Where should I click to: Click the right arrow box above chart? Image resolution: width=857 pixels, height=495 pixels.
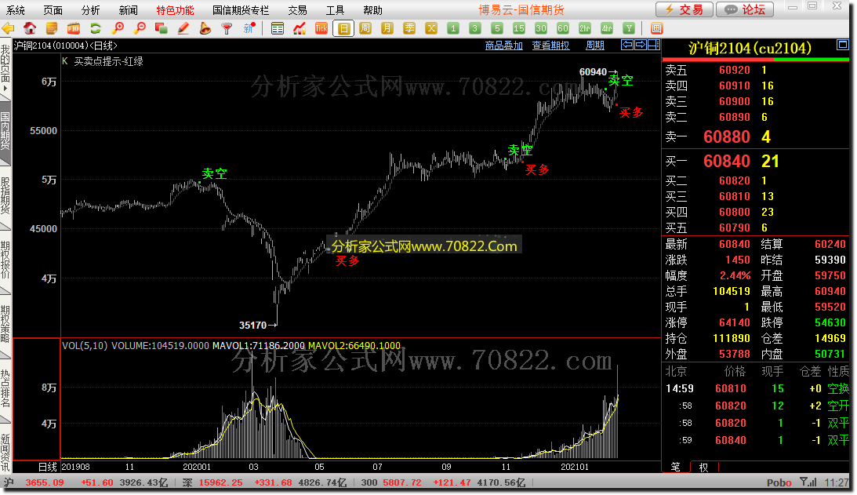coord(640,45)
